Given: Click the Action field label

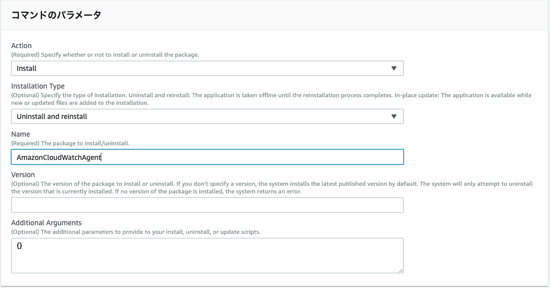Looking at the screenshot, I should coord(21,46).
